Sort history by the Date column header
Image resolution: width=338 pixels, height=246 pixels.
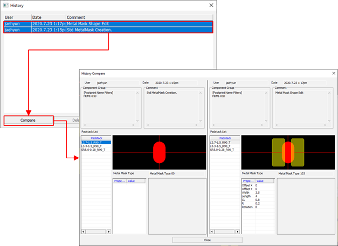(47, 17)
